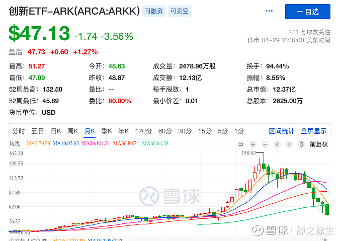Click the 委比 value 80.00%

tap(120, 101)
